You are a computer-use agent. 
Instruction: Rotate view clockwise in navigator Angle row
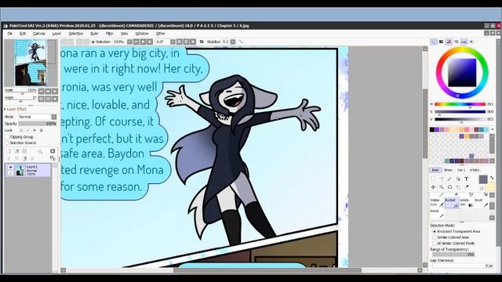click(48, 99)
